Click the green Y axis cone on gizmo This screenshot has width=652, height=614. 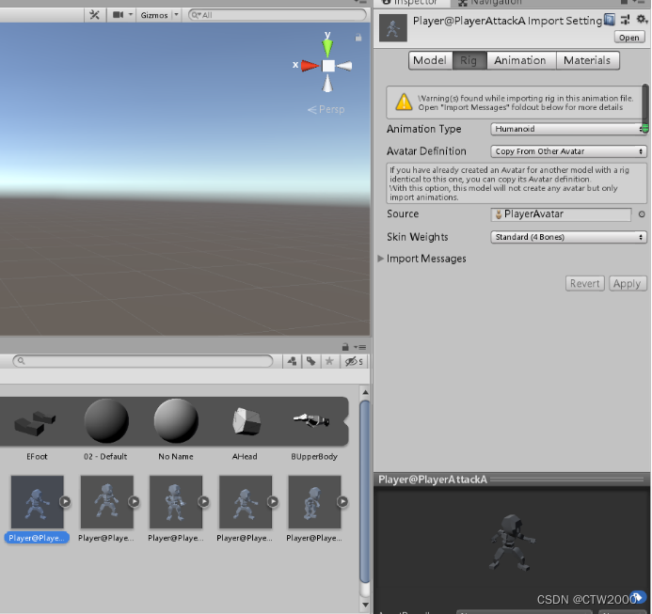pyautogui.click(x=327, y=47)
